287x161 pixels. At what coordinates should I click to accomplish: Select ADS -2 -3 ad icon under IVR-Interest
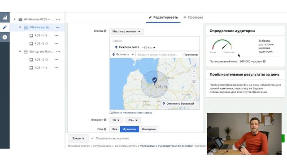click(31, 43)
